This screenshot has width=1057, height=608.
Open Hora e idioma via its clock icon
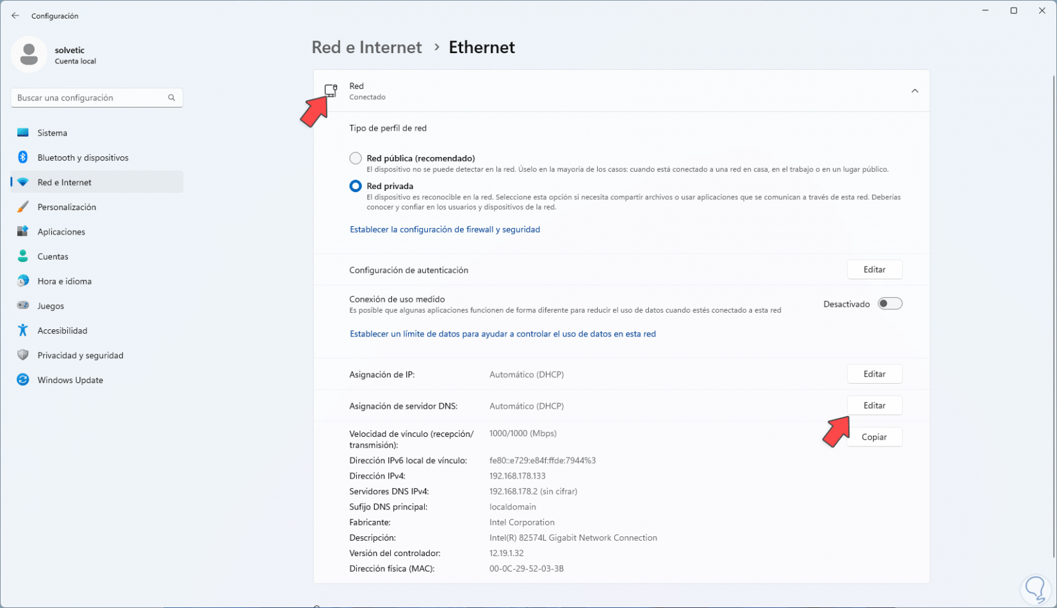point(22,281)
